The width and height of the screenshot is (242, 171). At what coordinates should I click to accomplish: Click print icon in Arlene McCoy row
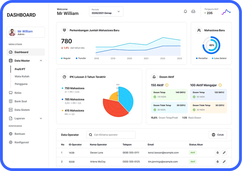tap(218, 162)
